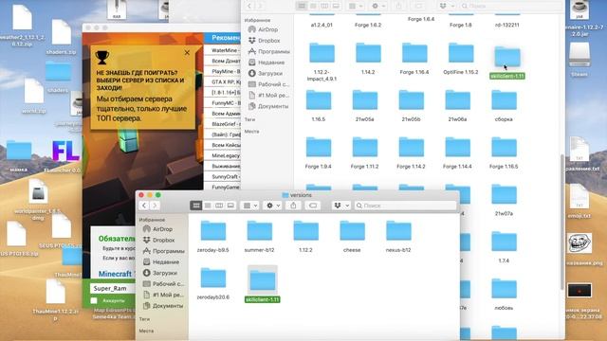
Task: Click the back Finder window vertical scrollbar
Action: pos(562,222)
